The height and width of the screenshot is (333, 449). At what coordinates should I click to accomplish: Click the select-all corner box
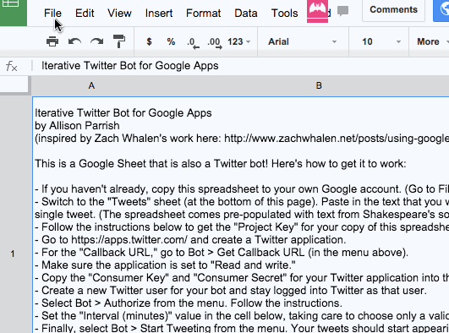[14, 85]
